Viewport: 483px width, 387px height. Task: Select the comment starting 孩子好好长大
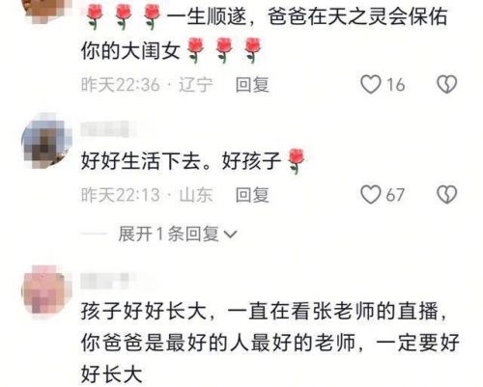pyautogui.click(x=270, y=343)
